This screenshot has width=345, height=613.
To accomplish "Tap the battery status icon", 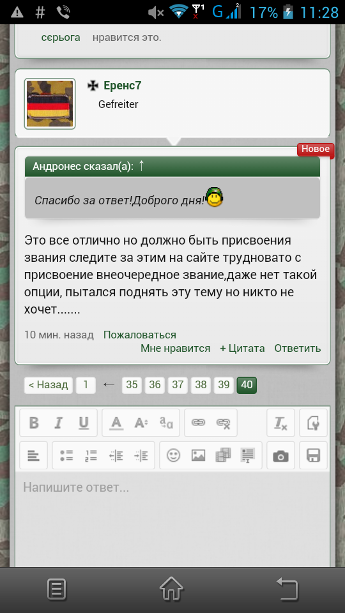I will point(288,11).
